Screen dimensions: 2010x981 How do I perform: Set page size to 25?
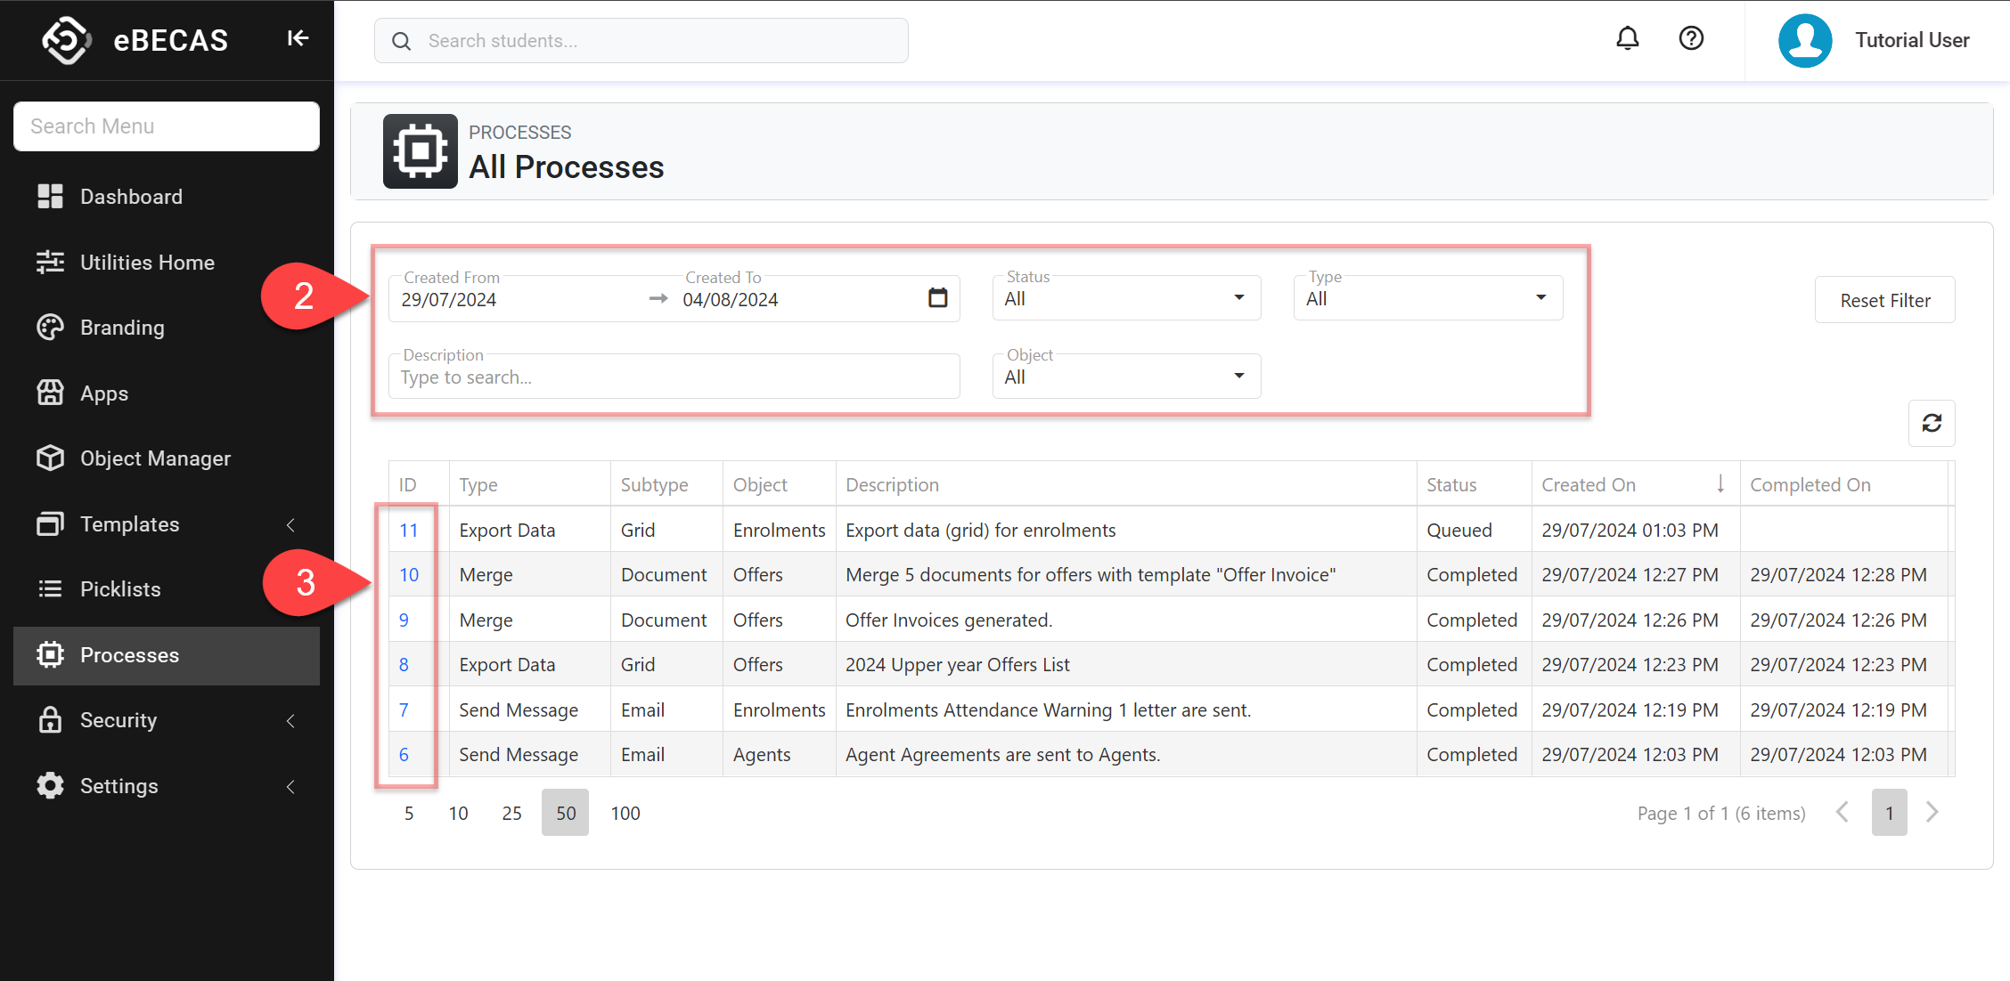coord(511,813)
